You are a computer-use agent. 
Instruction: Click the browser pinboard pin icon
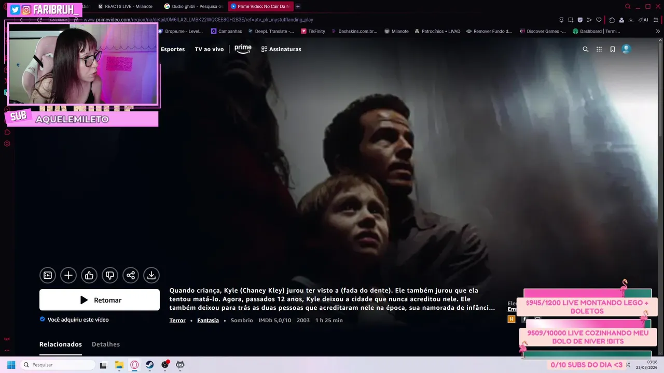click(x=561, y=20)
